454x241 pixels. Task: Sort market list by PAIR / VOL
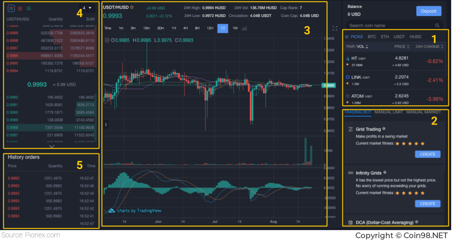point(357,47)
